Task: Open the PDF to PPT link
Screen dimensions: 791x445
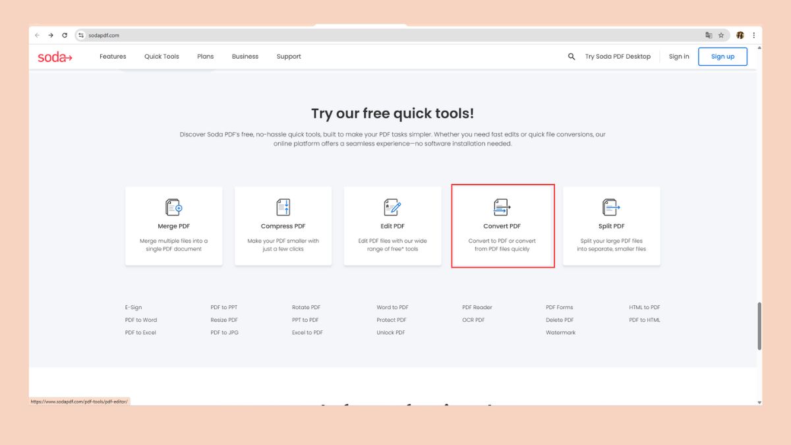Action: tap(224, 307)
